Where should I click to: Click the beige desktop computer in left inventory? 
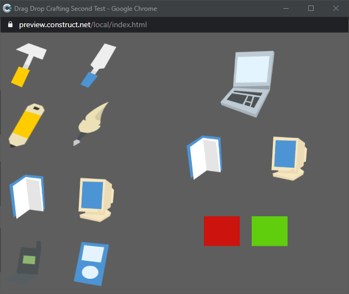coord(96,199)
